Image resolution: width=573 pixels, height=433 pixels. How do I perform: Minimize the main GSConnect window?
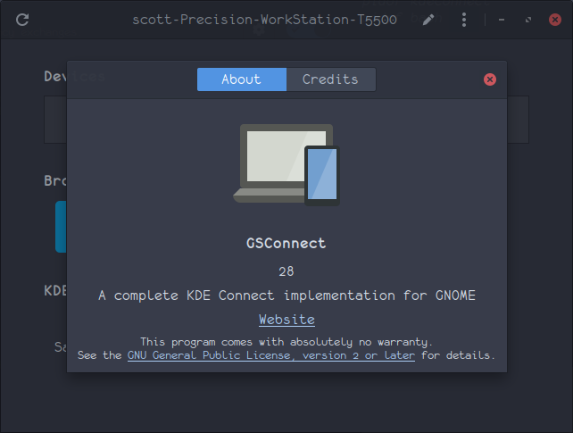pyautogui.click(x=502, y=20)
